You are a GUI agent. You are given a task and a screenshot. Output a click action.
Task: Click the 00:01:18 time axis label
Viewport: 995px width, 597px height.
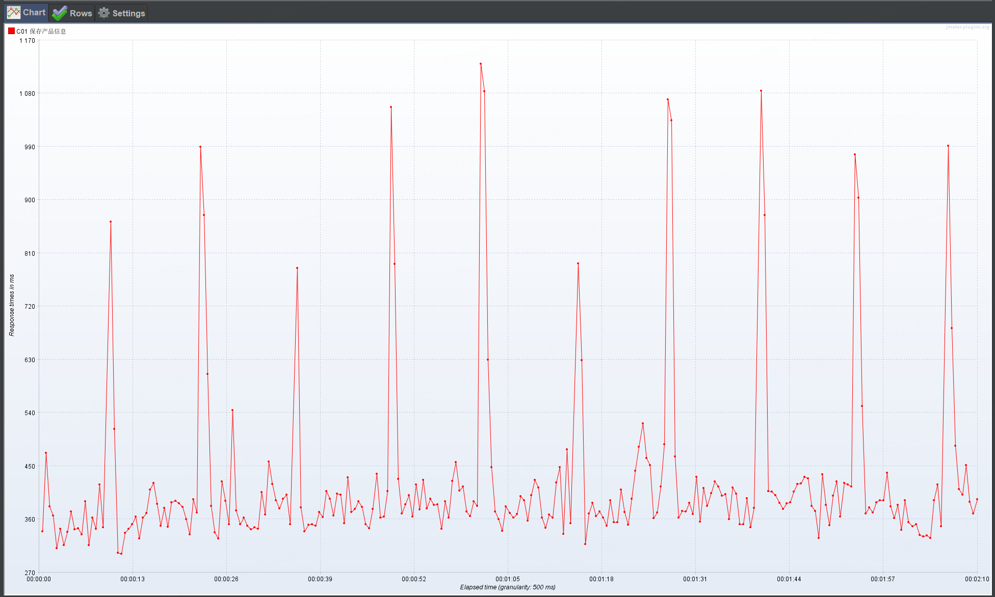pyautogui.click(x=601, y=579)
